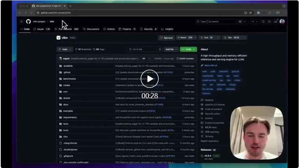This screenshot has width=299, height=168.
Task: Open GitHub hamburger navigation menu
Action: (22, 22)
